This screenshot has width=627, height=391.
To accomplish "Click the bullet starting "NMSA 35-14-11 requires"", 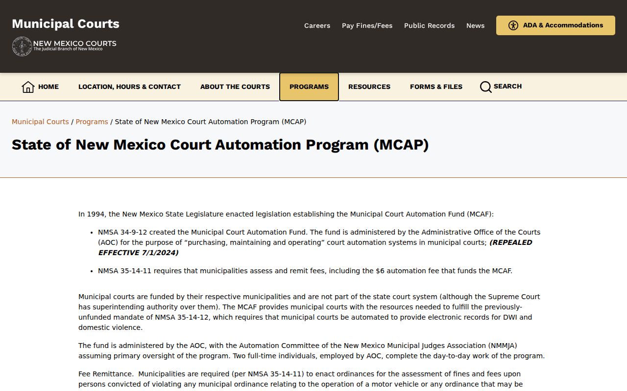I will tap(305, 271).
